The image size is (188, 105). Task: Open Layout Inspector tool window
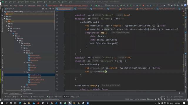click(x=177, y=97)
